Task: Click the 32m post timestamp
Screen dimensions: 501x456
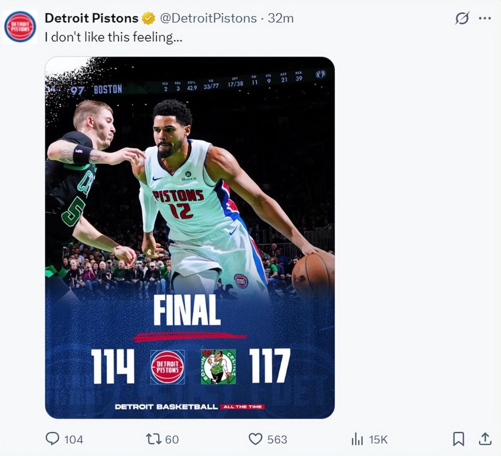Action: pyautogui.click(x=280, y=18)
